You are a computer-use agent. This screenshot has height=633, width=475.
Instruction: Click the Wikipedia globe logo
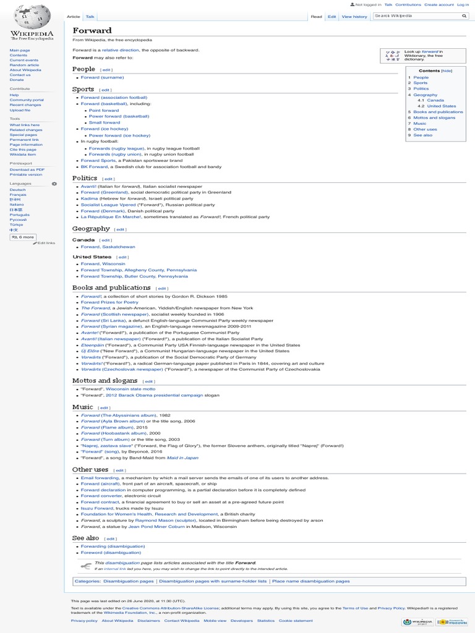pos(32,16)
